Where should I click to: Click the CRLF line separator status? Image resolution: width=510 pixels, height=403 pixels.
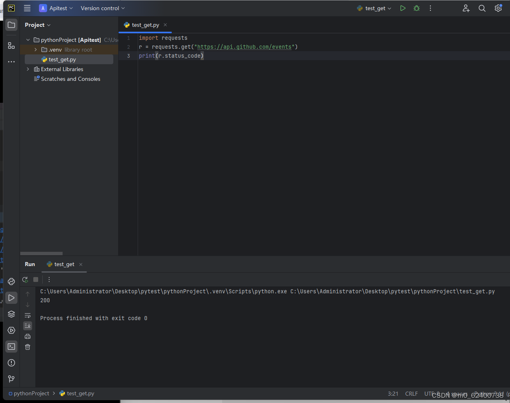coord(411,394)
